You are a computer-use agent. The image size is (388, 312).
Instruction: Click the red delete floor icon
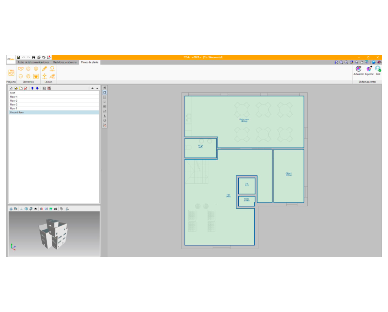click(x=26, y=88)
